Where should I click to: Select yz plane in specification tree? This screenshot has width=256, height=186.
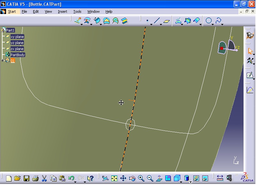[x=17, y=43]
